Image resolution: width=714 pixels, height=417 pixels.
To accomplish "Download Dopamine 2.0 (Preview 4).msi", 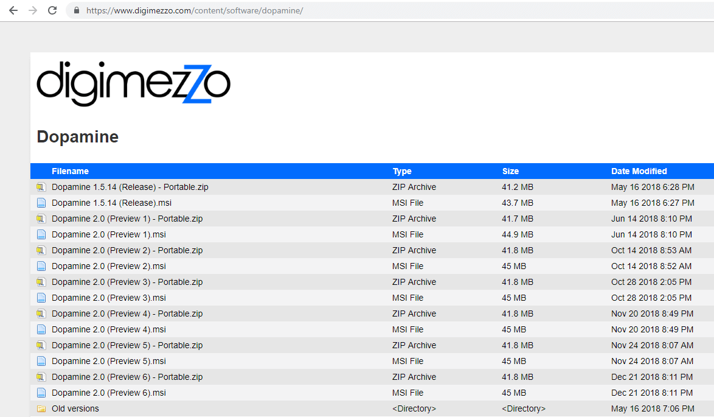I will pos(108,329).
